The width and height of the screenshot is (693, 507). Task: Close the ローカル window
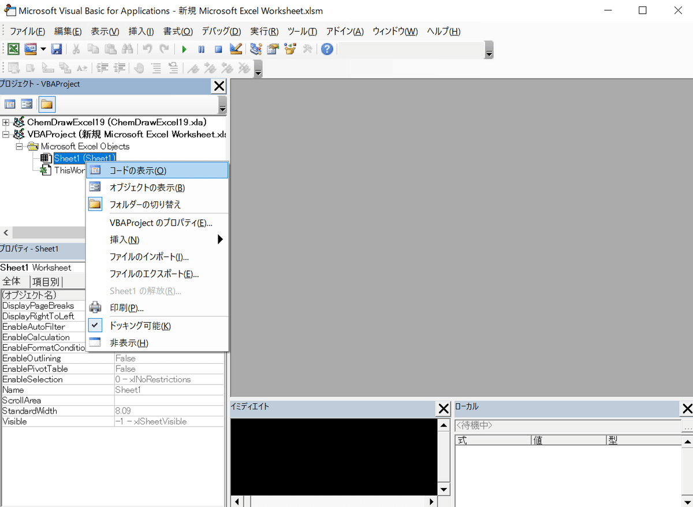pyautogui.click(x=686, y=409)
